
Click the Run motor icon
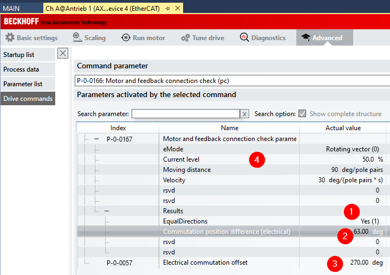point(126,38)
